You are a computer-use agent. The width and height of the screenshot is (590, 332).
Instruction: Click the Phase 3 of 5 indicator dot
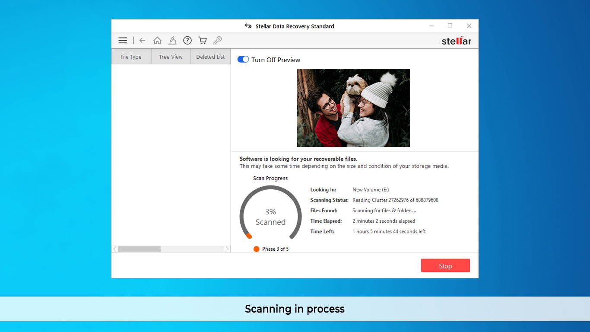(256, 249)
